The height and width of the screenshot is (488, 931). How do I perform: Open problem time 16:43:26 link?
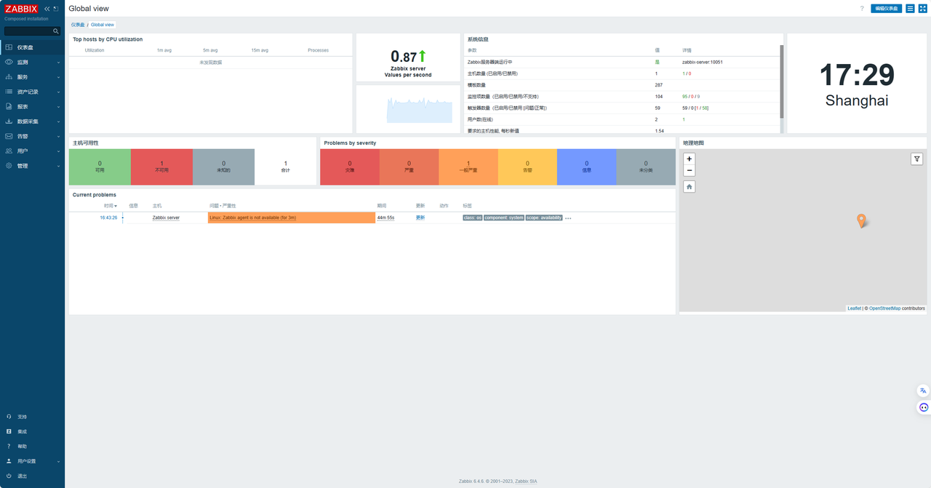click(x=108, y=217)
